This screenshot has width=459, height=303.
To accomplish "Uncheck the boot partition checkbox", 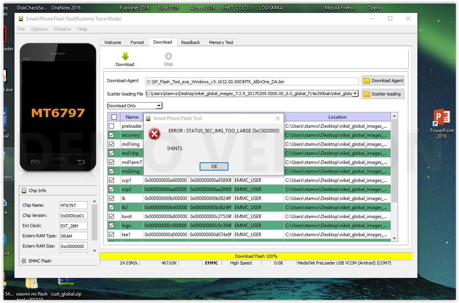I will [112, 217].
